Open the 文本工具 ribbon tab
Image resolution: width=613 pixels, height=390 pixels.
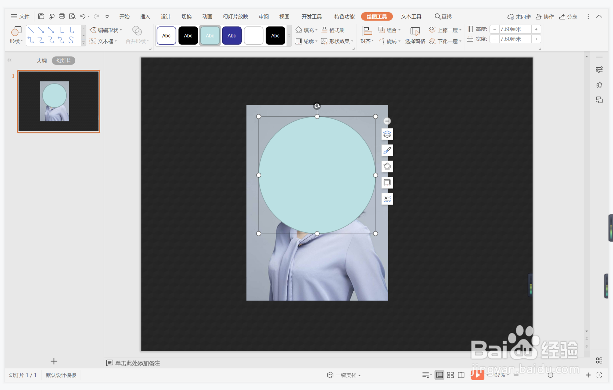pos(411,17)
